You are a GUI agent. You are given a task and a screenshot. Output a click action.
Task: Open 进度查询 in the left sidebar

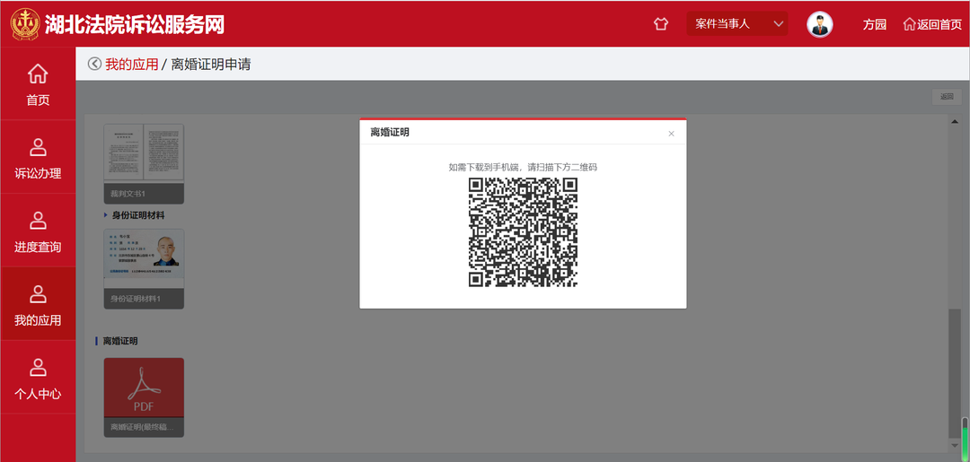click(38, 231)
